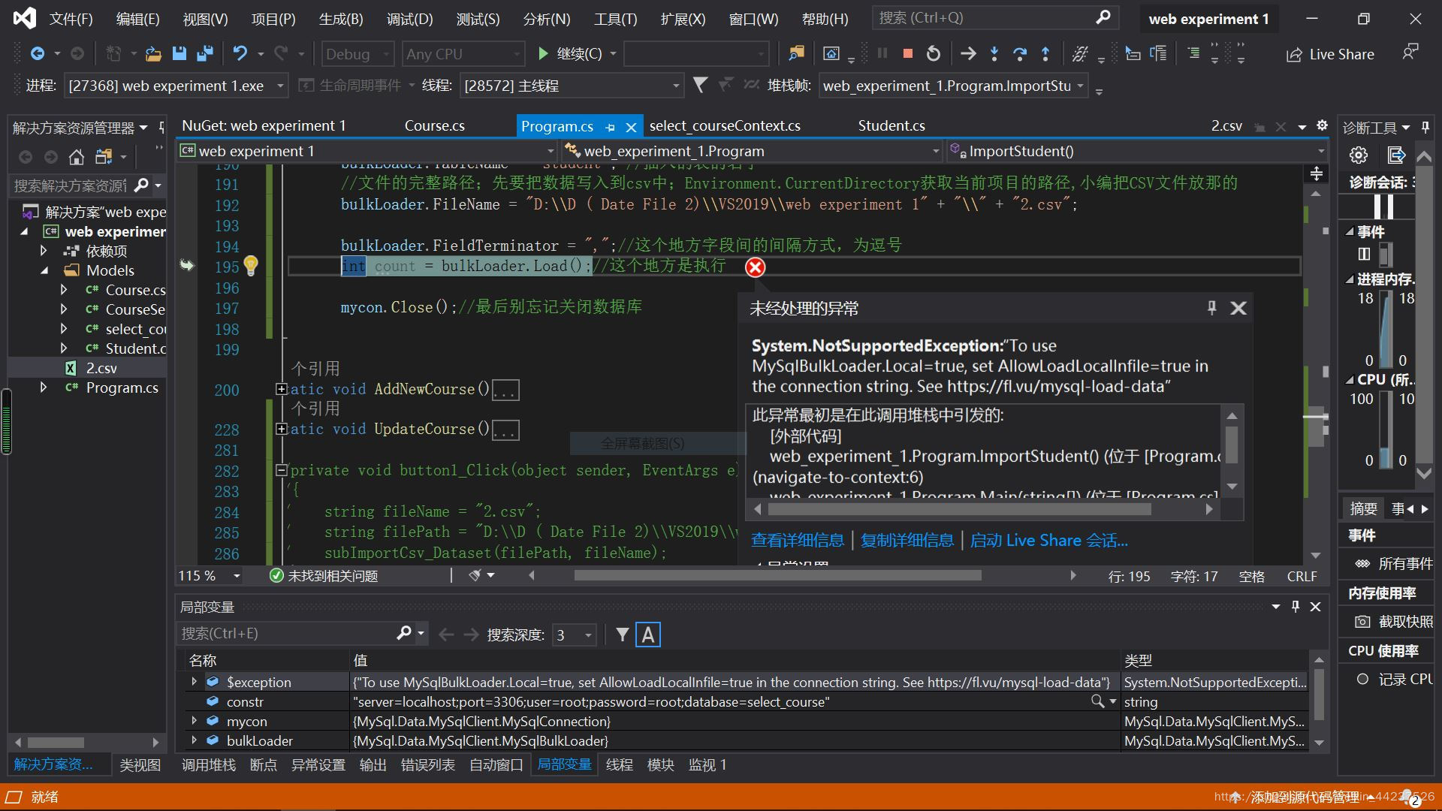Viewport: 1442px width, 811px height.
Task: Toggle the Record CPU profile radio
Action: pyautogui.click(x=1362, y=679)
